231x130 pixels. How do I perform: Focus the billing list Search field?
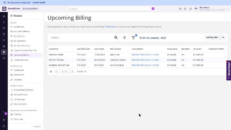point(81,38)
